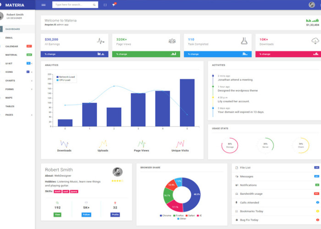Click Robert Smith profile photo in card
Screen dimensions: 321x229
point(117,172)
